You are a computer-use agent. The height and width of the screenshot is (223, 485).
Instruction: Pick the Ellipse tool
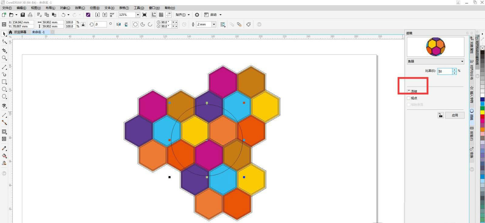coord(4,89)
